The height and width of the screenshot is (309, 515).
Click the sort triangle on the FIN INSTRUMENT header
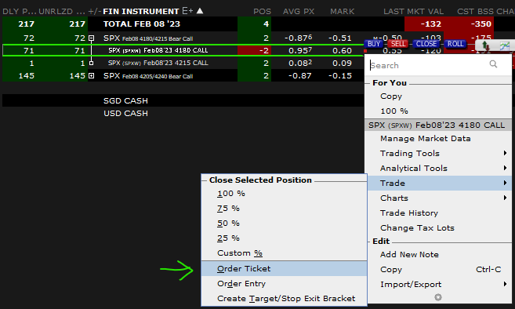tap(200, 11)
